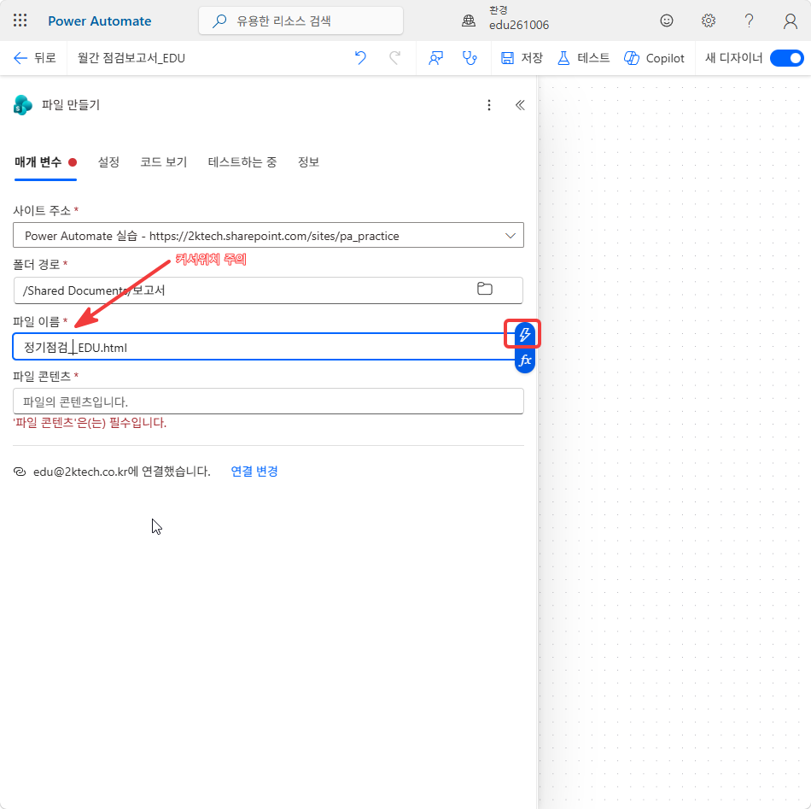Switch to the 테스트하는 중 tab
This screenshot has width=811, height=809.
click(x=242, y=162)
